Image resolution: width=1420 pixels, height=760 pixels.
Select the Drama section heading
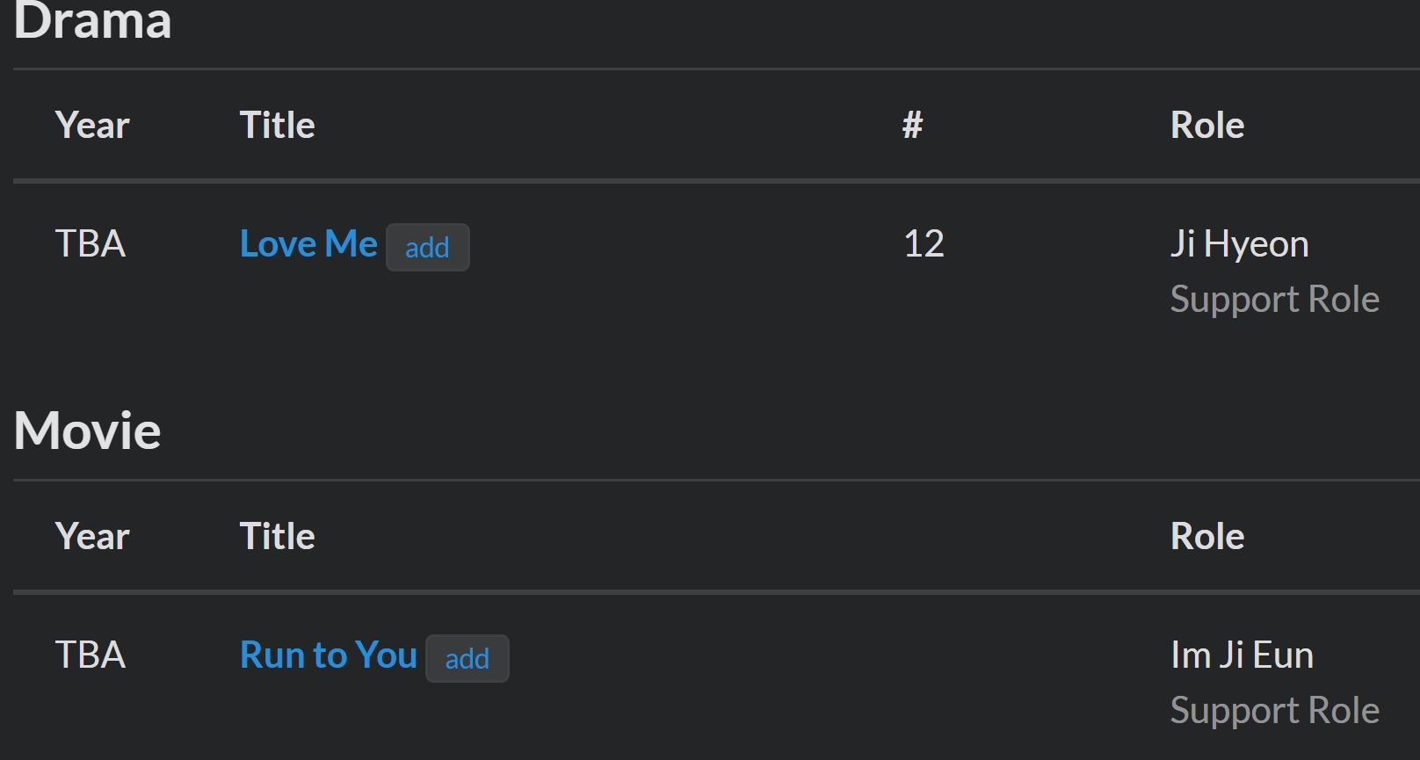(92, 19)
